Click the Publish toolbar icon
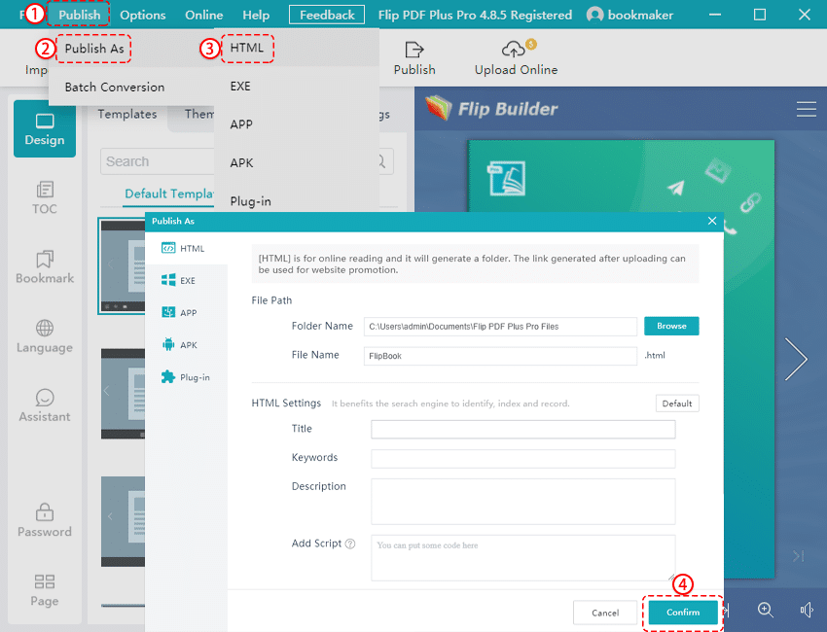 [x=414, y=58]
